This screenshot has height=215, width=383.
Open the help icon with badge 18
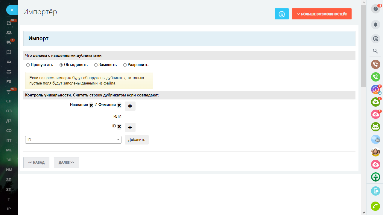pos(376,9)
